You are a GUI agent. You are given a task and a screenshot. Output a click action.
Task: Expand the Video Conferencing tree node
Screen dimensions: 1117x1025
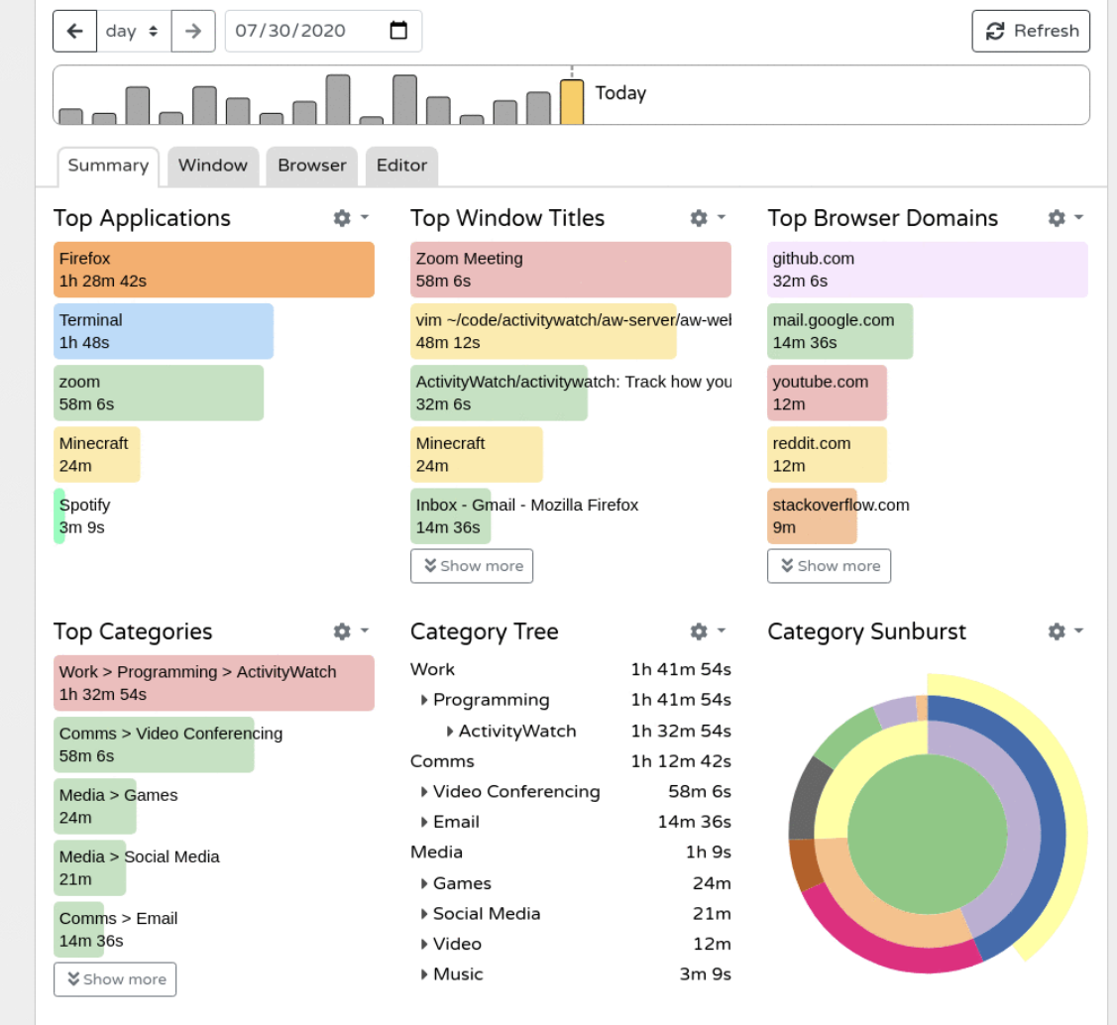pos(424,792)
